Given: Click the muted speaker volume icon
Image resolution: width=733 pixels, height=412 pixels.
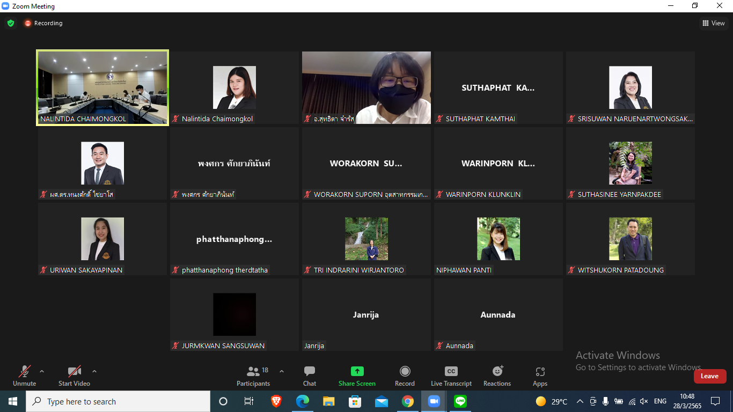Looking at the screenshot, I should pyautogui.click(x=644, y=401).
